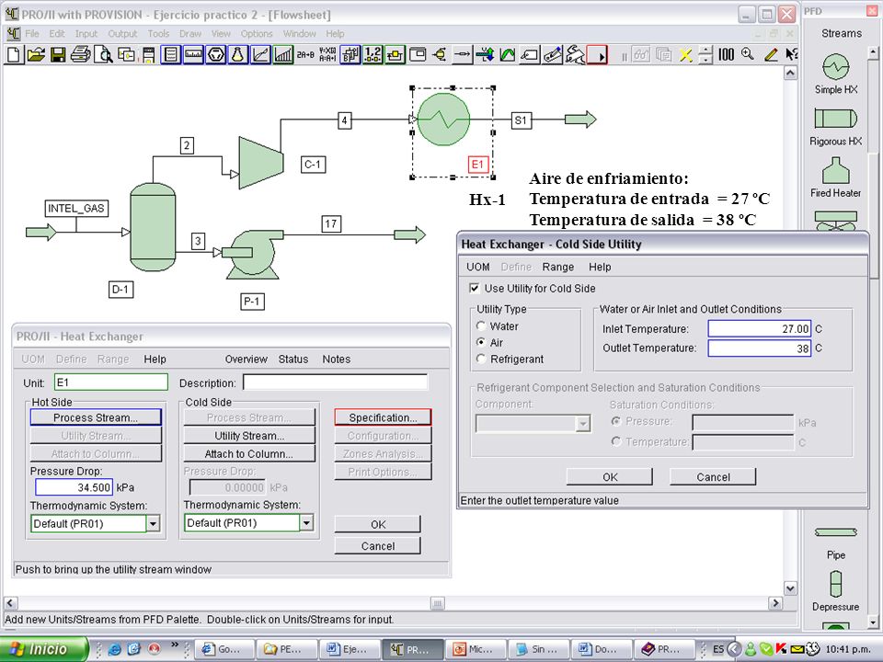
Task: Switch to Eje... Word taskbar item
Action: coord(349,649)
